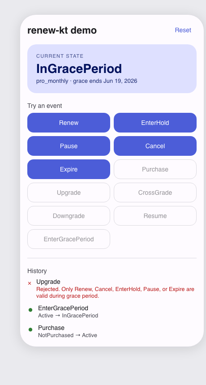The height and width of the screenshot is (385, 206).
Task: Select the Pause event button
Action: point(69,146)
